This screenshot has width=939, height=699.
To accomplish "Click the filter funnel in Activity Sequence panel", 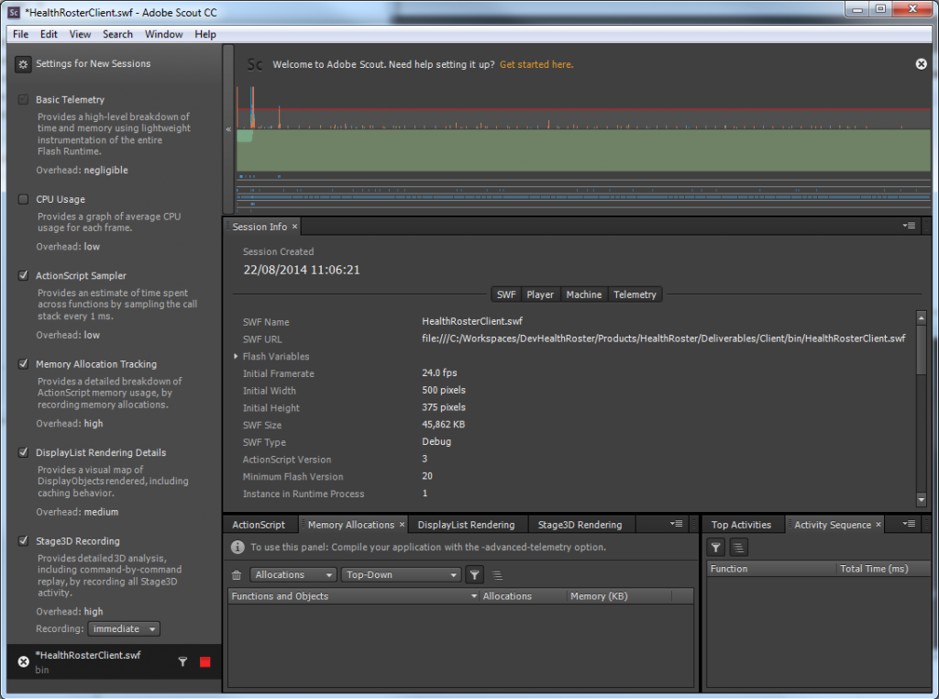I will 716,548.
